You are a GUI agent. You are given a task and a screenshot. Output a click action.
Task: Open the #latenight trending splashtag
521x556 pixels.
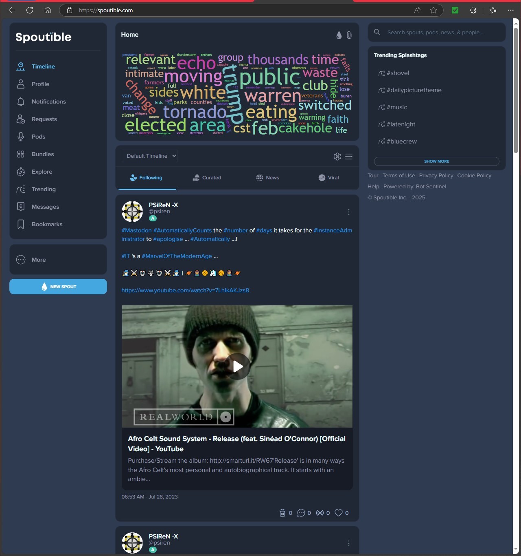pyautogui.click(x=397, y=124)
